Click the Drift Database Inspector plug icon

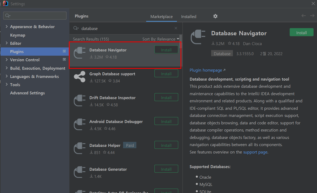click(80, 101)
